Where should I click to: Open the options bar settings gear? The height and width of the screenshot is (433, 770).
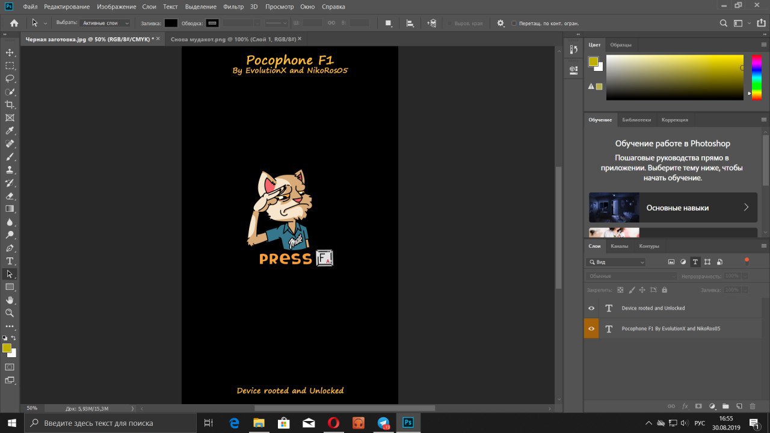pos(500,23)
